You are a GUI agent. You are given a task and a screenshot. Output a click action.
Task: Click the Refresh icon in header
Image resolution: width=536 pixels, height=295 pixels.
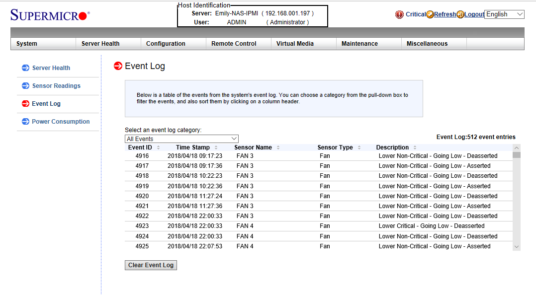click(430, 14)
